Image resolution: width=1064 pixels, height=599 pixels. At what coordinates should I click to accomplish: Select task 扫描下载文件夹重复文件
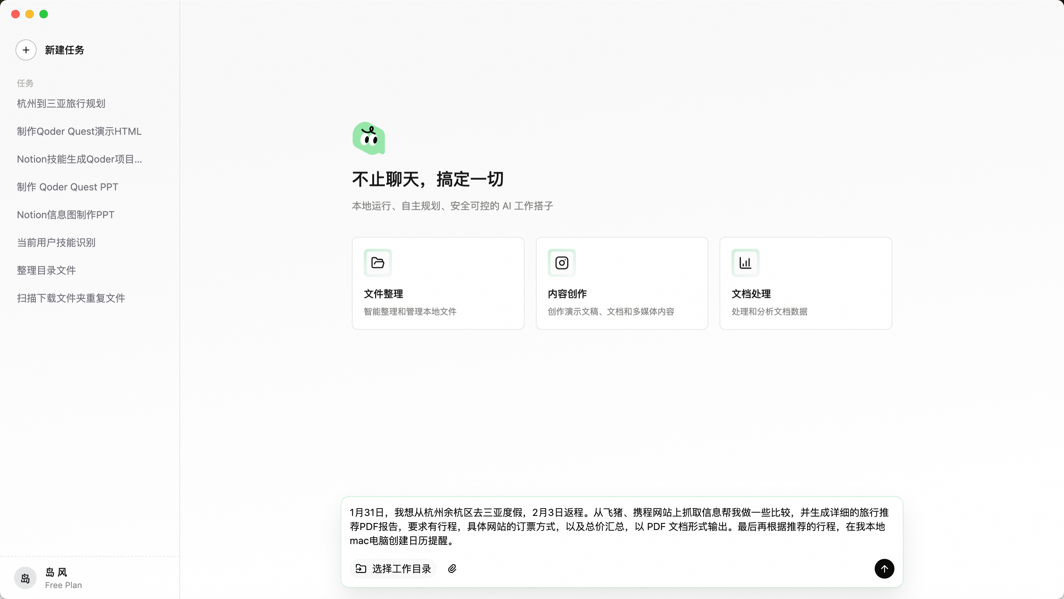pos(71,298)
